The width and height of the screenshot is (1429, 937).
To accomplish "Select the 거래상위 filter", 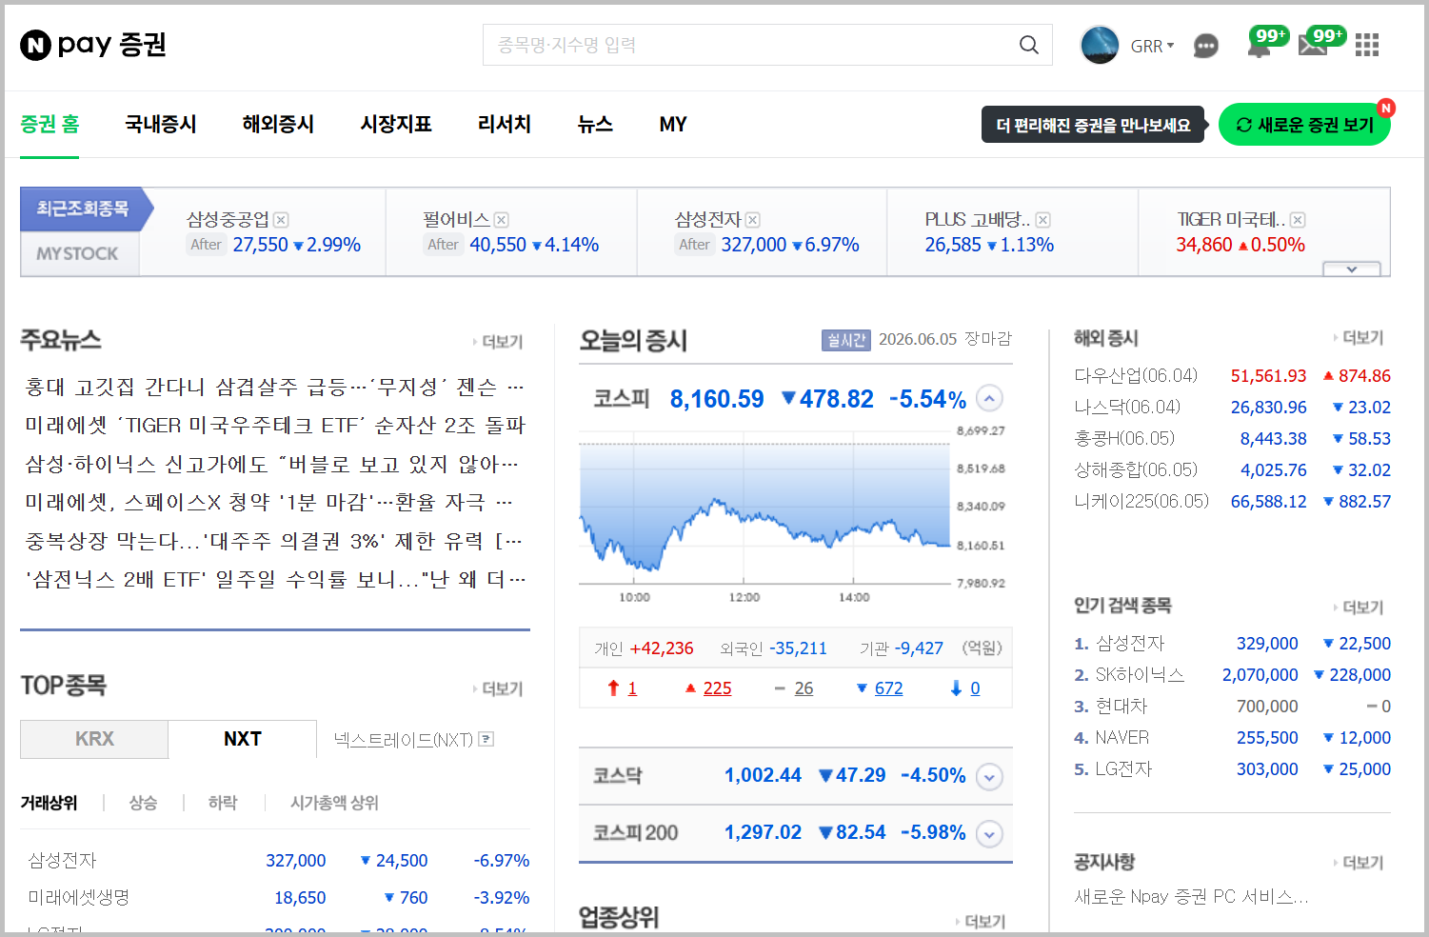I will pyautogui.click(x=50, y=803).
